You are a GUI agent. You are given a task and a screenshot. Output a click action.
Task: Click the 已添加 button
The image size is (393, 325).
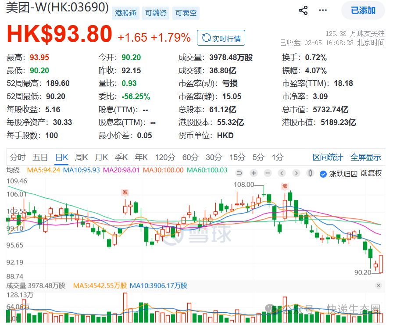363,10
